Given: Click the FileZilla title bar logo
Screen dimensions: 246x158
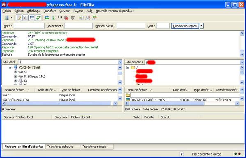Looking at the screenshot, I should coord(4,5).
